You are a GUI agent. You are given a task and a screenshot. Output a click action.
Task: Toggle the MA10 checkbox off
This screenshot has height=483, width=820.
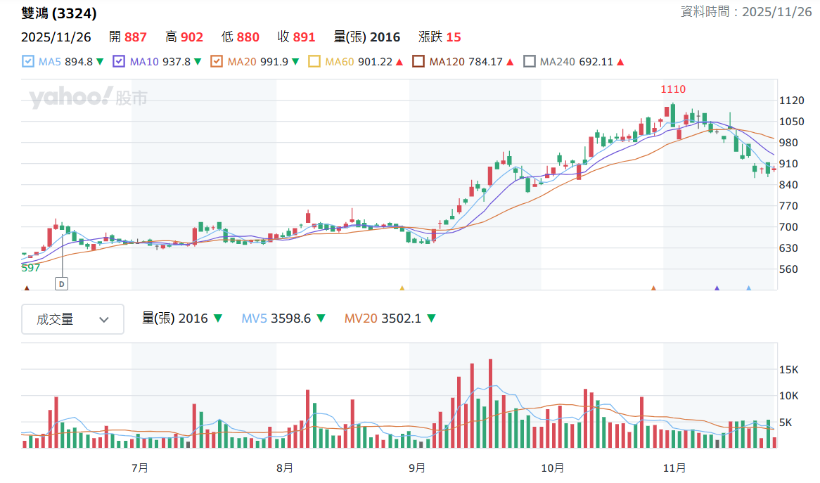click(x=119, y=62)
